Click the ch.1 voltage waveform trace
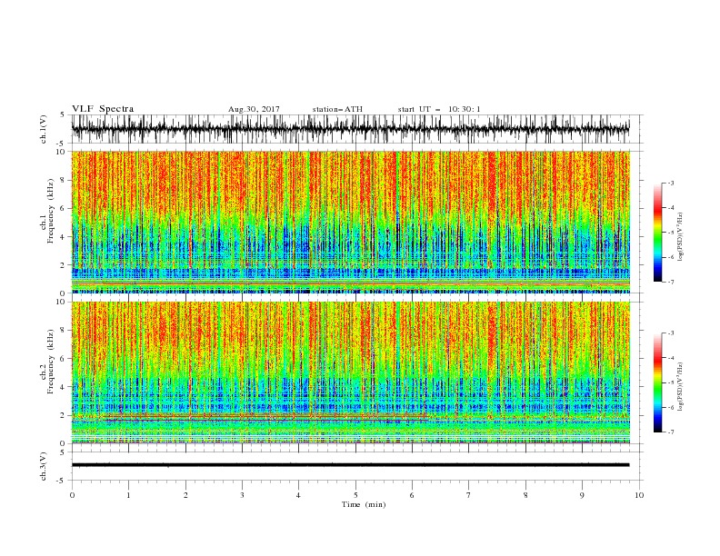Screen dimensions: 720x556 (350, 129)
